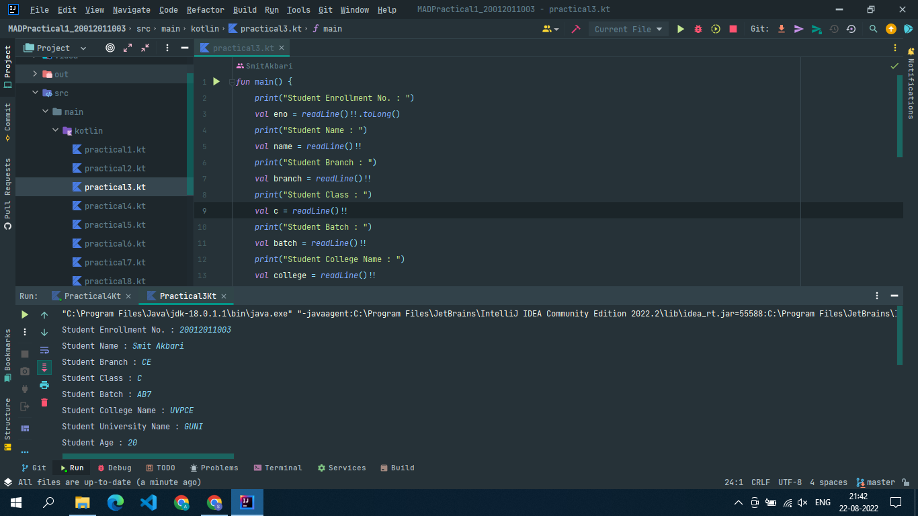The width and height of the screenshot is (918, 516).
Task: Click the Print console output icon
Action: tap(44, 385)
